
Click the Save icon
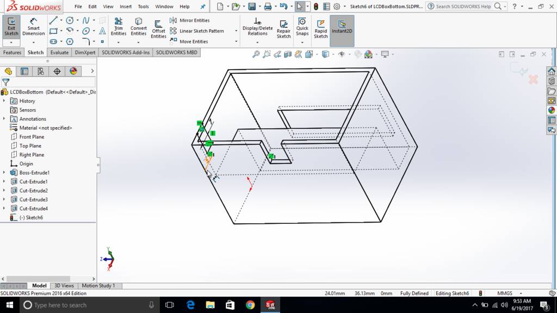pos(252,7)
